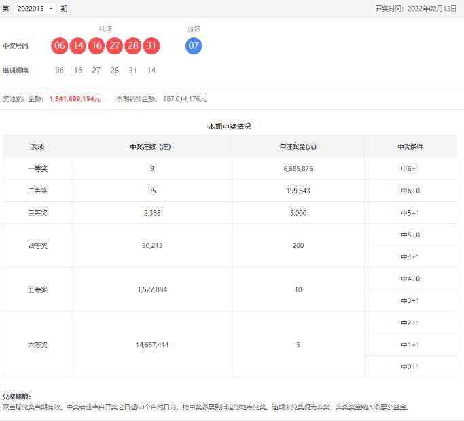
Task: Click the jackpot amount 1,541,699,154元
Action: pos(75,98)
